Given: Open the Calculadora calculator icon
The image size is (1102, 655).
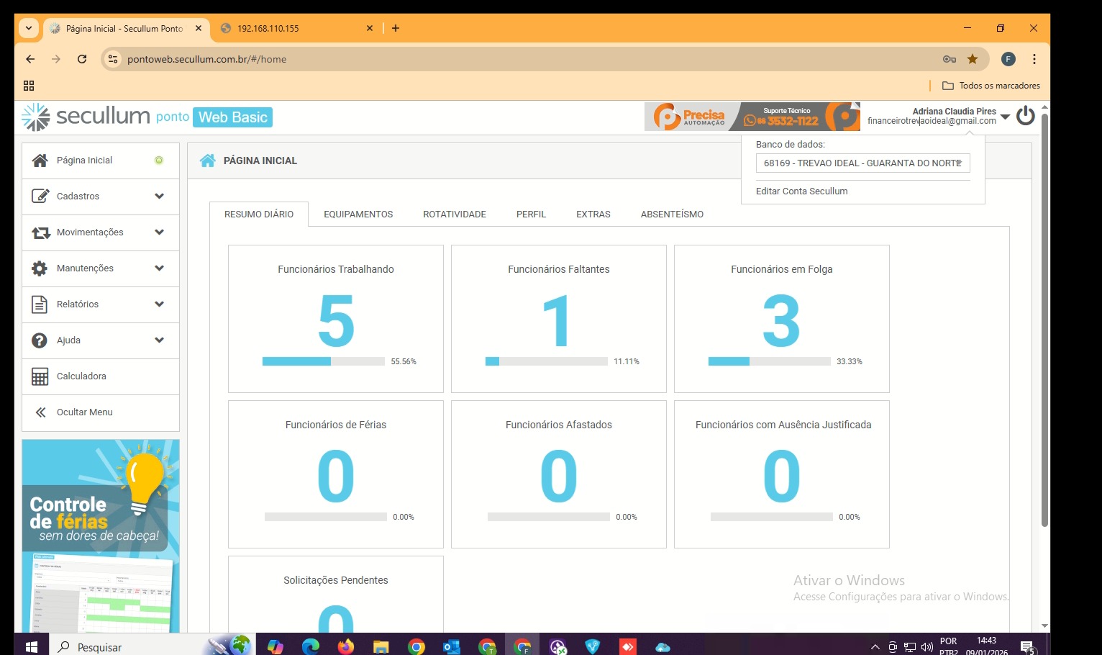Looking at the screenshot, I should 40,376.
